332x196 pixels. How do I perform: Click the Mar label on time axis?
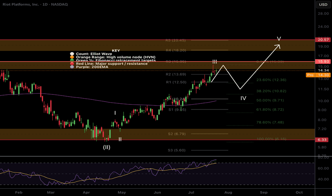(x=51, y=192)
